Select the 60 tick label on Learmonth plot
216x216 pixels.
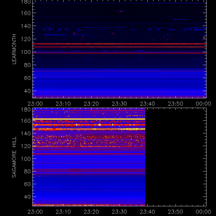[x=27, y=78]
